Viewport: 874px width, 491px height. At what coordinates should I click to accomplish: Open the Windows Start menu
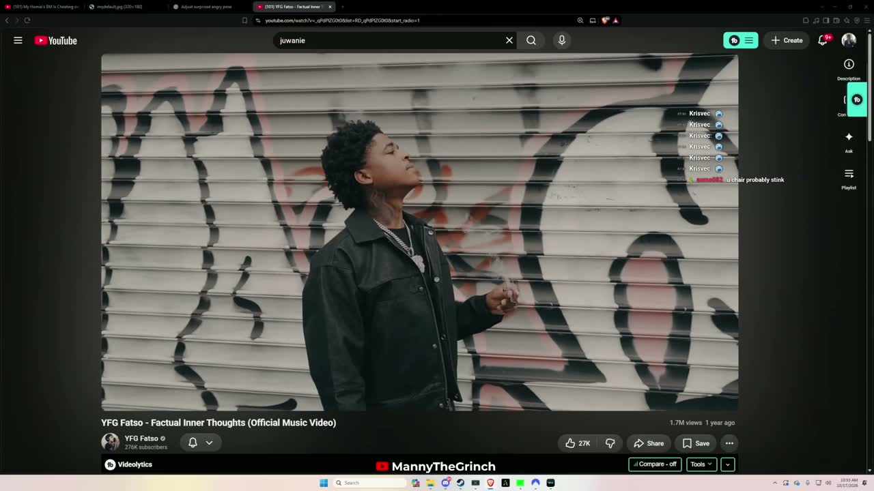324,483
